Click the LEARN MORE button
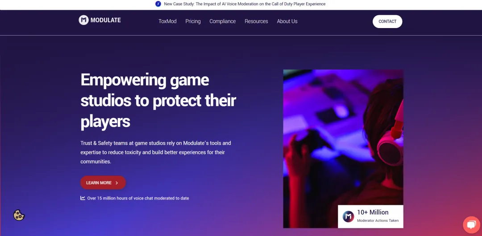Image resolution: width=482 pixels, height=236 pixels. click(x=103, y=183)
